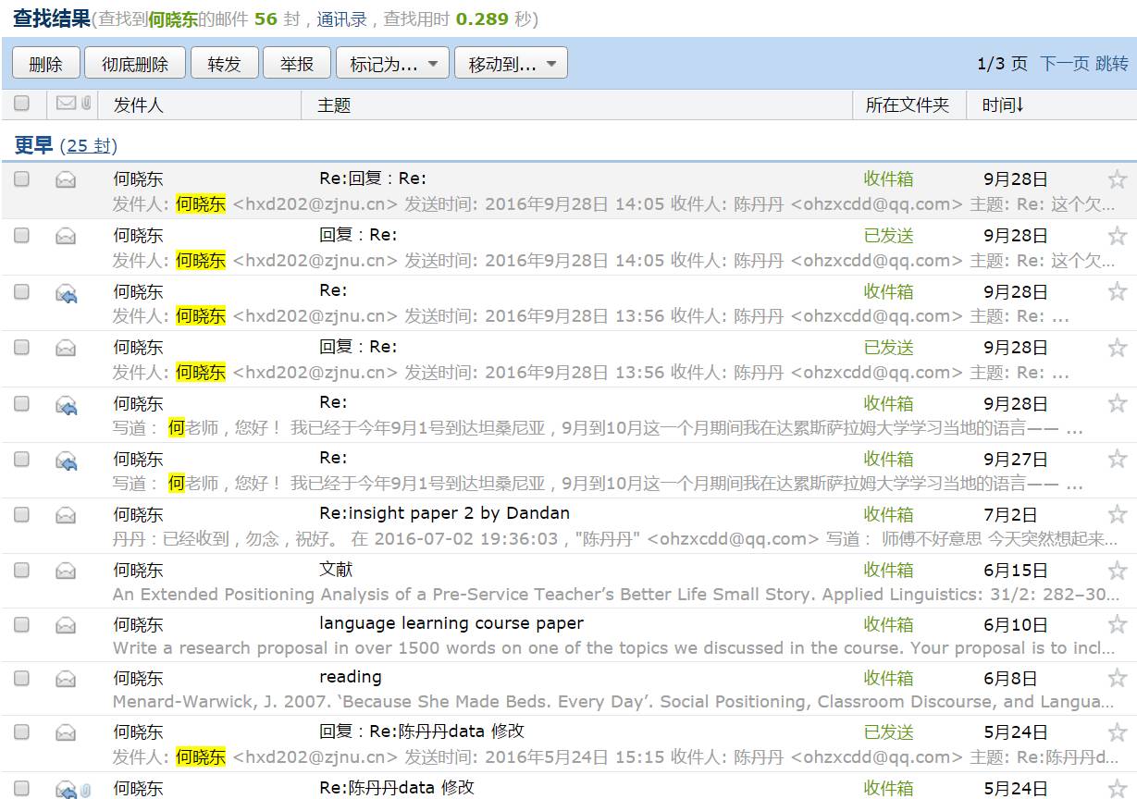Click the envelope status column header icon
The width and height of the screenshot is (1137, 799).
click(66, 104)
